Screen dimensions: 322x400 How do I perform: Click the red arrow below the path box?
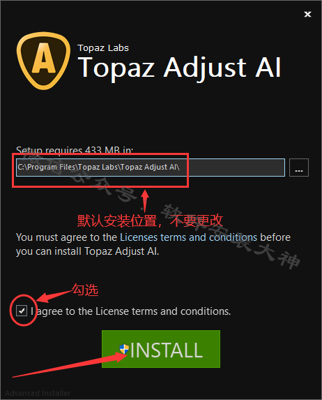145,201
